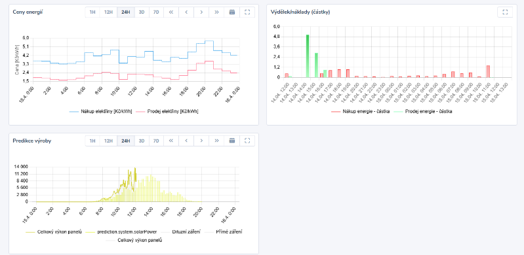The height and width of the screenshot is (255, 524).
Task: Go to next period in Predikce výroby
Action: pyautogui.click(x=201, y=141)
